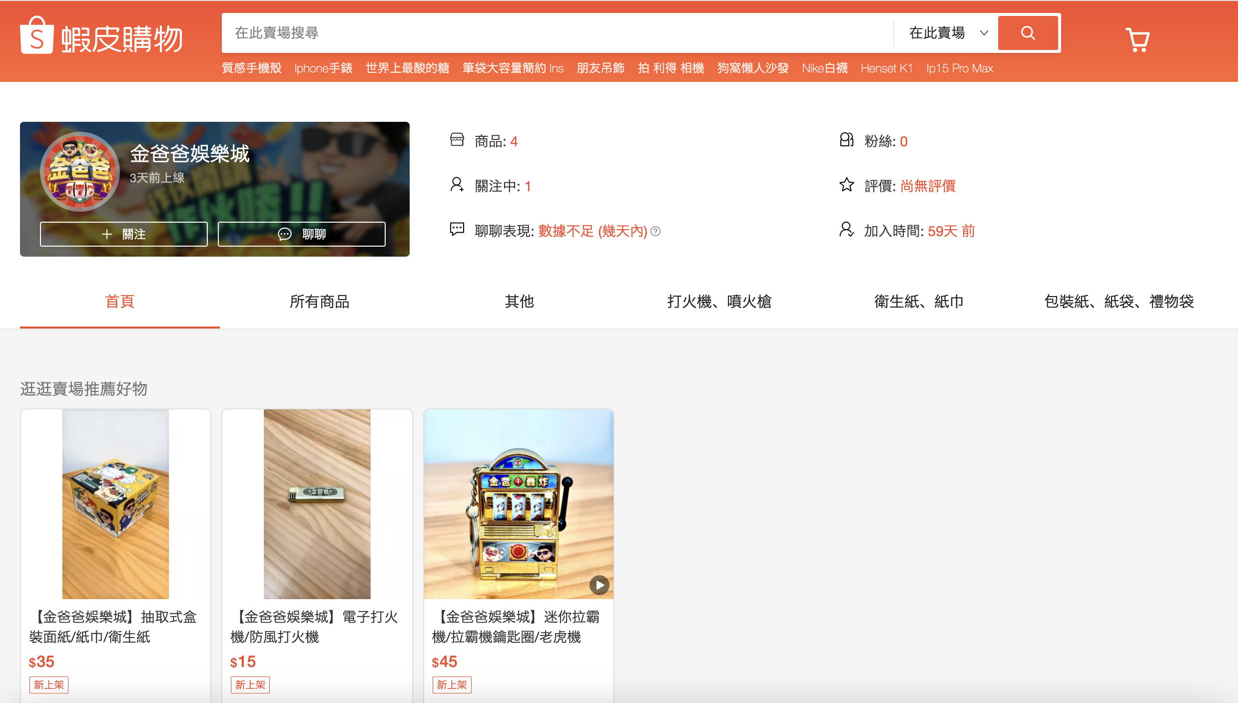Select 衛生紙、紙巾 category tab
Screen dimensions: 1238x703
point(918,302)
